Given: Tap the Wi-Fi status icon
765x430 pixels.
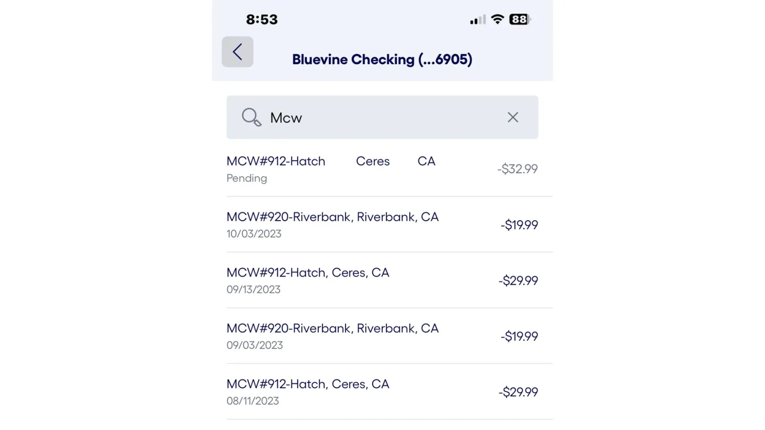Looking at the screenshot, I should (x=497, y=19).
